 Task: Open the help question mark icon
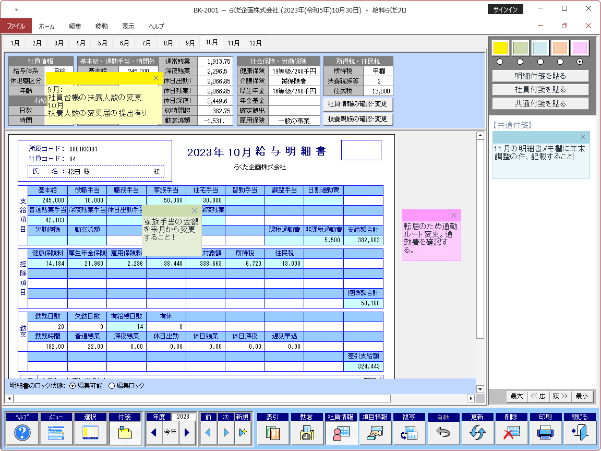coord(22,433)
